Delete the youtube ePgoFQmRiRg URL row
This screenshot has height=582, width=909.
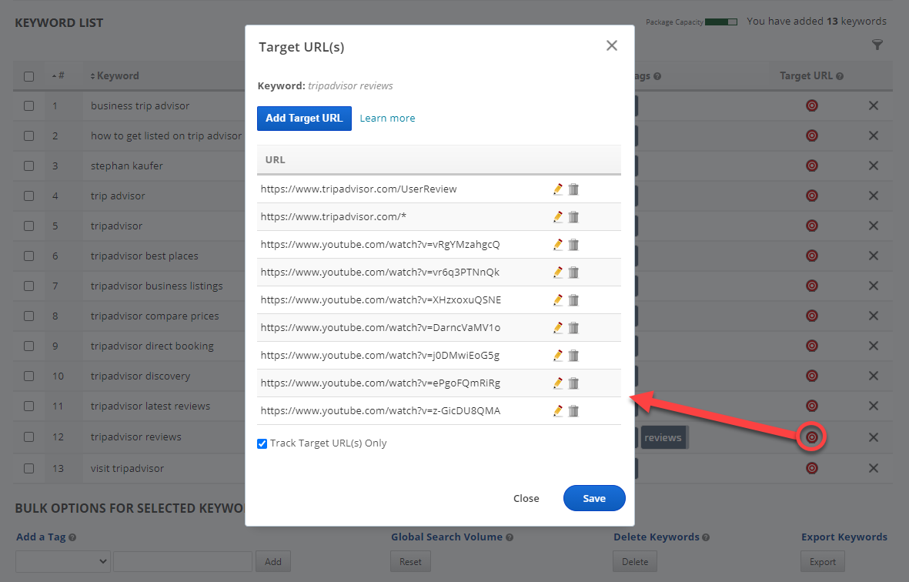pyautogui.click(x=573, y=383)
